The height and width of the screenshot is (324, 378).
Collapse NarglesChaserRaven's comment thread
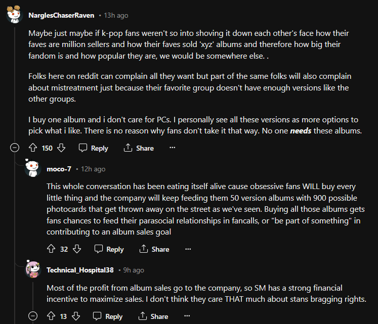[x=15, y=148]
